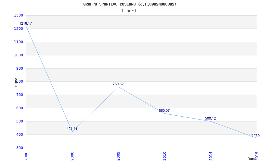Click the 1300 value on y-axis
The image size is (260, 162).
19,15
